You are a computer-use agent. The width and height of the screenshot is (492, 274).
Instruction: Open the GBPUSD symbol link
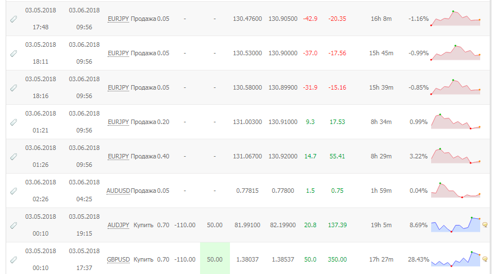[x=118, y=259]
